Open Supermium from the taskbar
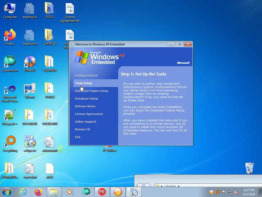The height and width of the screenshot is (197, 262). click(86, 192)
